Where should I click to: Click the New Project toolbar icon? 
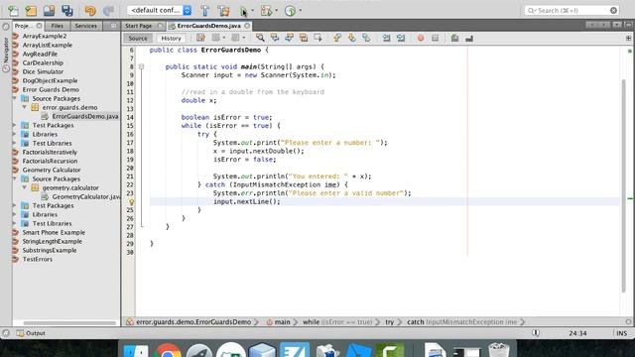coord(31,11)
